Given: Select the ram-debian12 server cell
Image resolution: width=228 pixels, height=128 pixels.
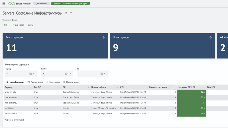Looking at the screenshot, I should pos(11,103).
